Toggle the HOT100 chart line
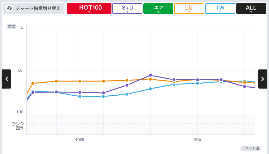This screenshot has width=269, height=154. coord(89,9)
